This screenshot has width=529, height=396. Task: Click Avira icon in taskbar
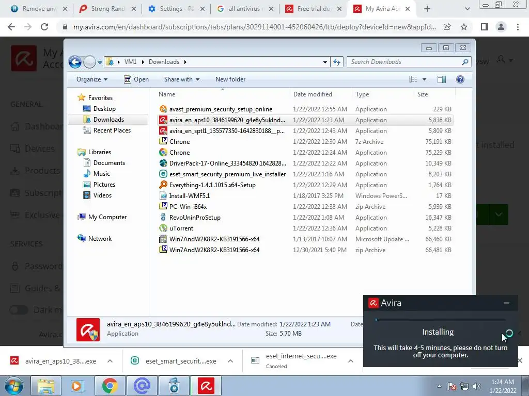tap(206, 386)
